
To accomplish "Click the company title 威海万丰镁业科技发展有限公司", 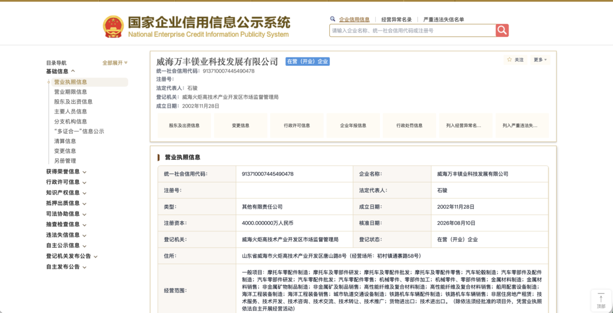I will coord(217,61).
